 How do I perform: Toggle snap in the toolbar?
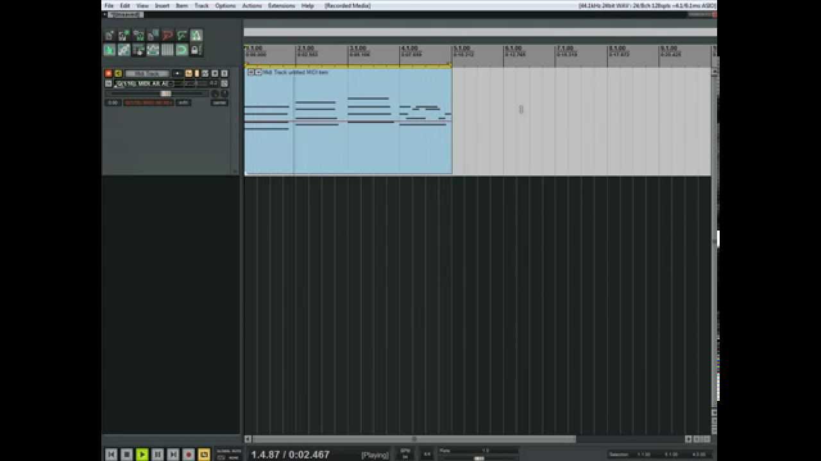pos(182,50)
